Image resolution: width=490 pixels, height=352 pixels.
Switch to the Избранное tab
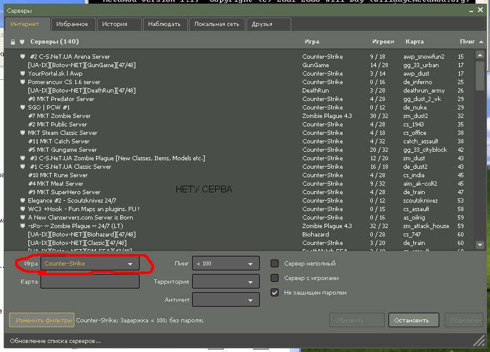click(x=74, y=24)
